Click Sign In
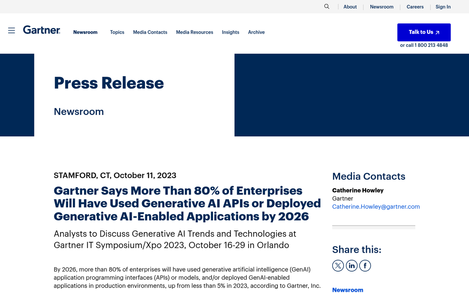The image size is (469, 293). point(443,7)
